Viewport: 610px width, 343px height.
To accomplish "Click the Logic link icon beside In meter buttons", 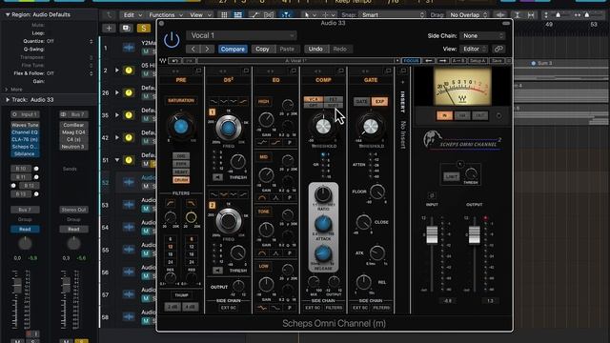I will pyautogui.click(x=498, y=115).
